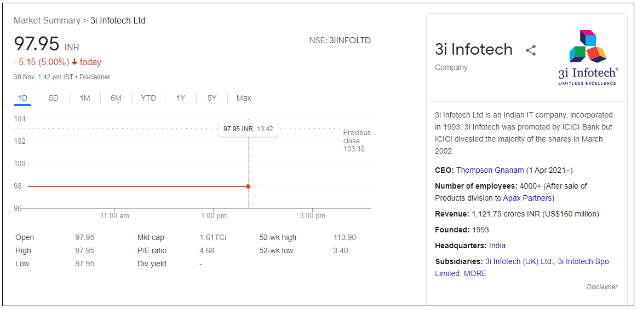Click the P/E ratio value 4.68
Screen dimensions: 637x310
click(x=207, y=250)
